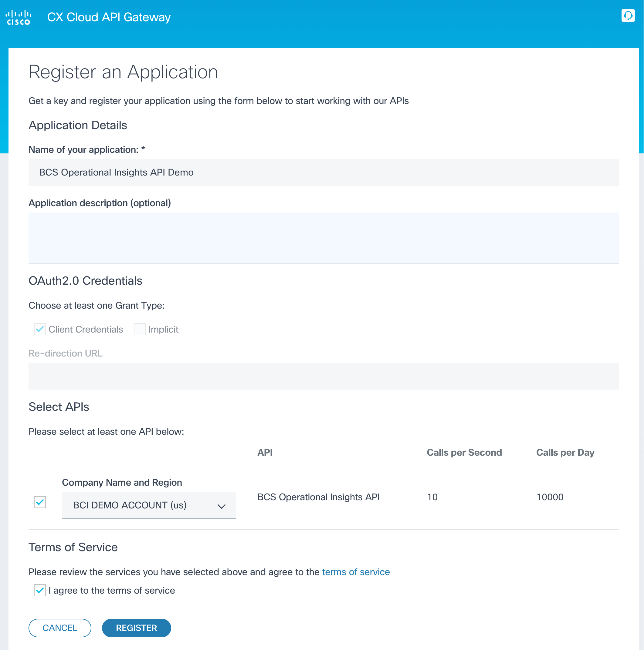
Task: Click the Terms of Service heading
Action: pos(73,547)
